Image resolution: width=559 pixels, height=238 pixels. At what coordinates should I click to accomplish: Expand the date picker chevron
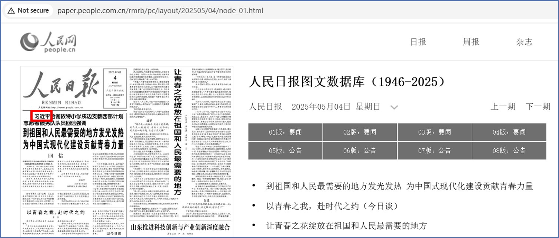(395, 107)
